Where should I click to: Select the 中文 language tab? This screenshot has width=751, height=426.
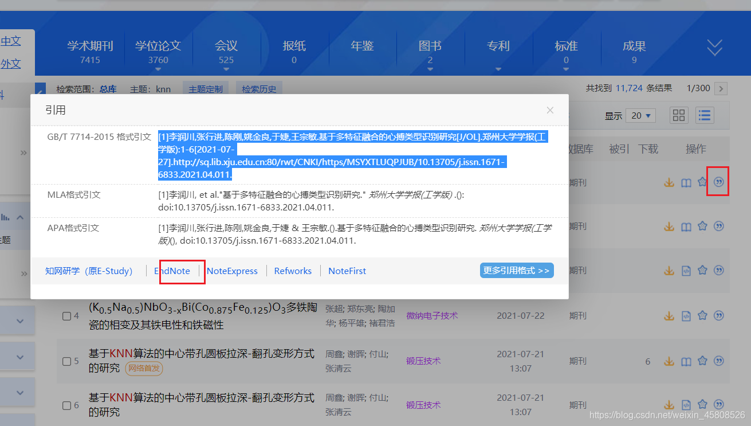11,41
